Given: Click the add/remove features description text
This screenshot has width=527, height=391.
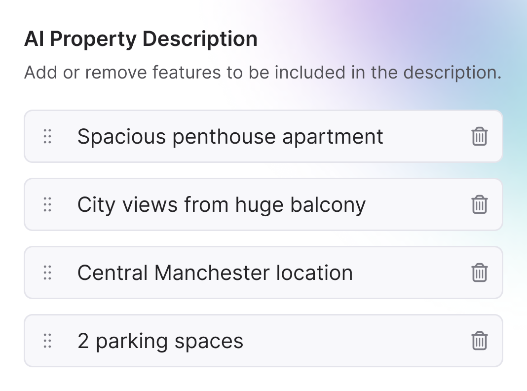Looking at the screenshot, I should 263,72.
